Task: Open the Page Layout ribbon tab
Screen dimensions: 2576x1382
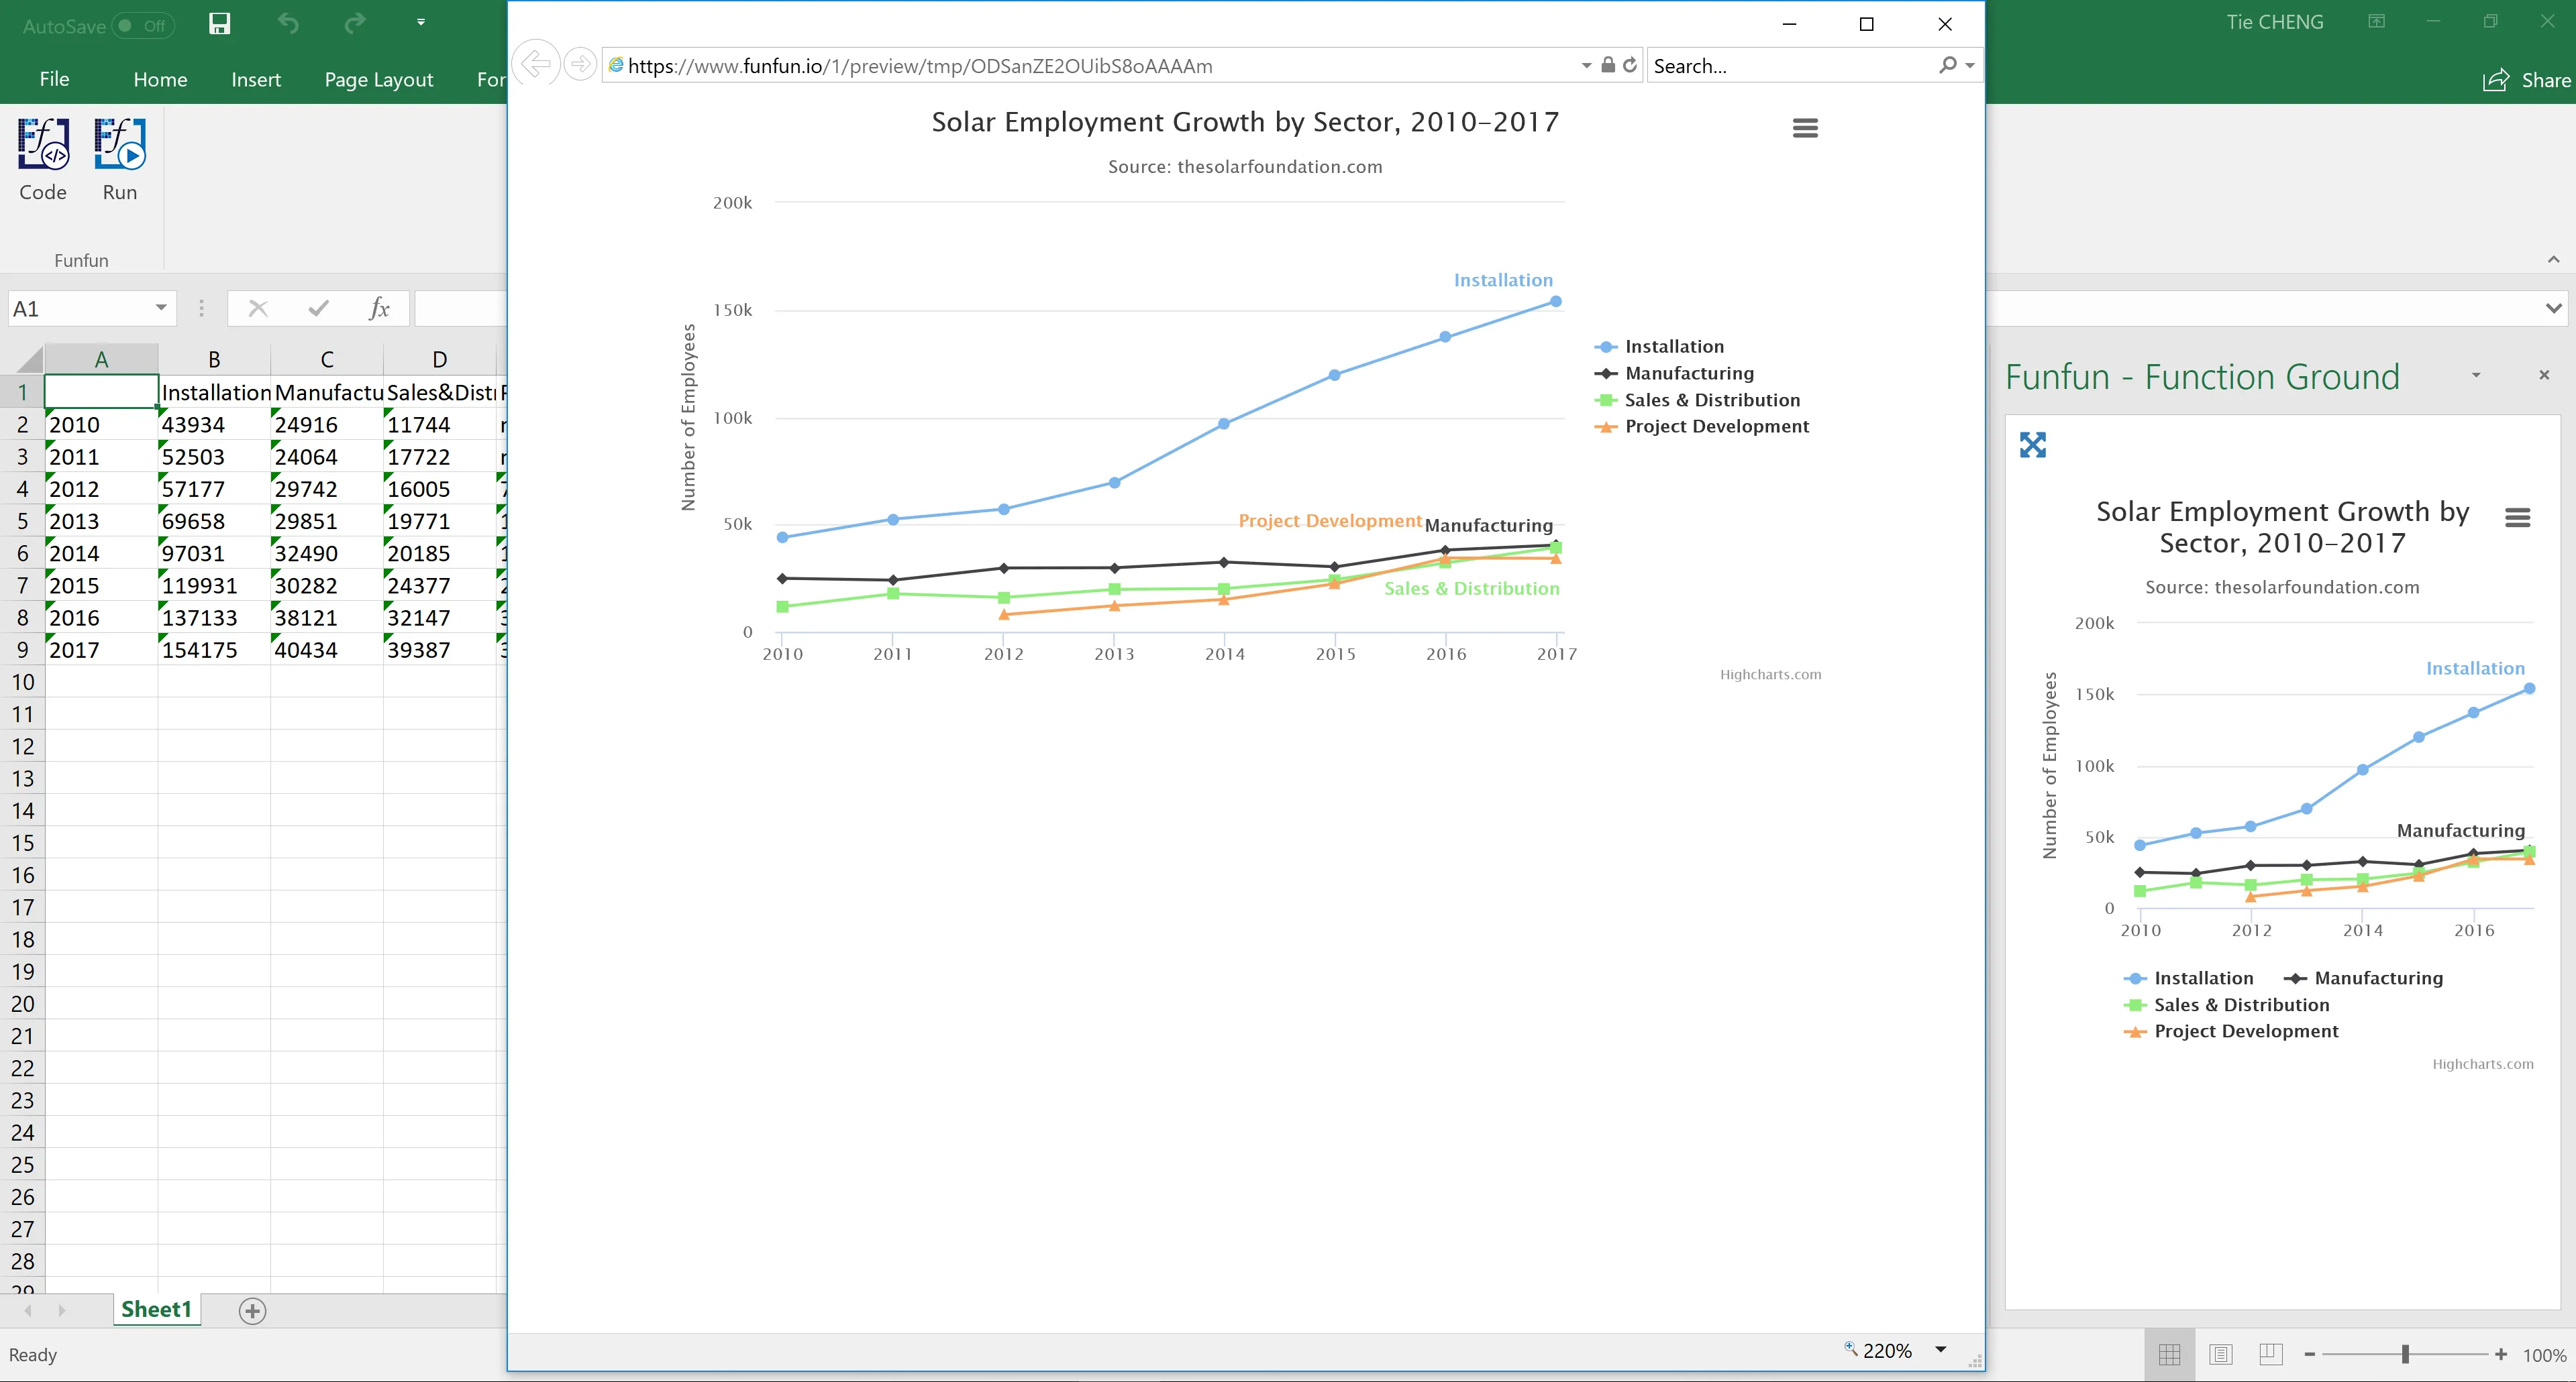Action: 378,79
